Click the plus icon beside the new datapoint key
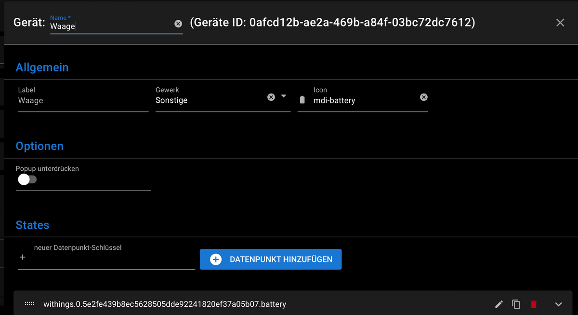Screen dimensions: 578x315 click(x=22, y=258)
